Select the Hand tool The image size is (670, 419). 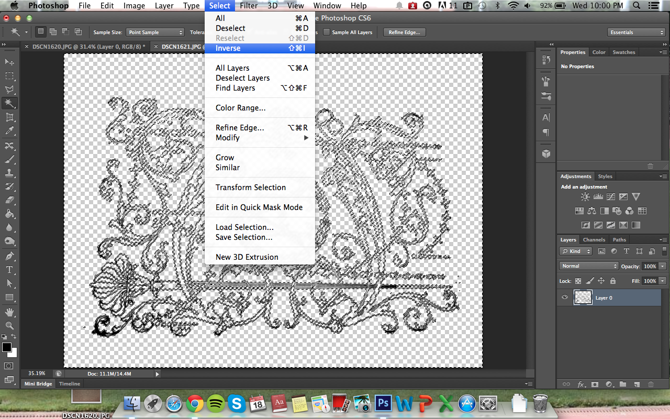pyautogui.click(x=9, y=312)
